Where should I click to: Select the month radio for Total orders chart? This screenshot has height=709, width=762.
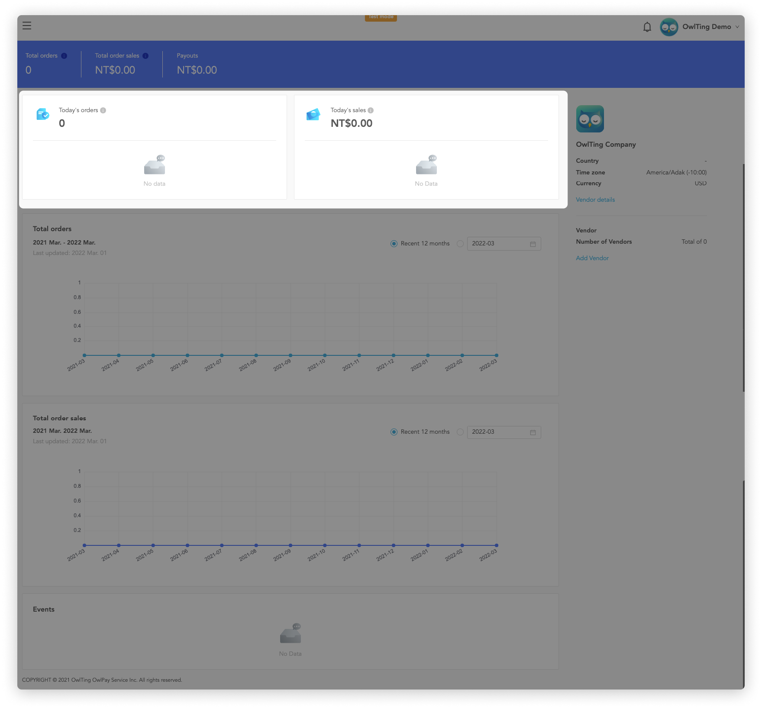point(460,244)
